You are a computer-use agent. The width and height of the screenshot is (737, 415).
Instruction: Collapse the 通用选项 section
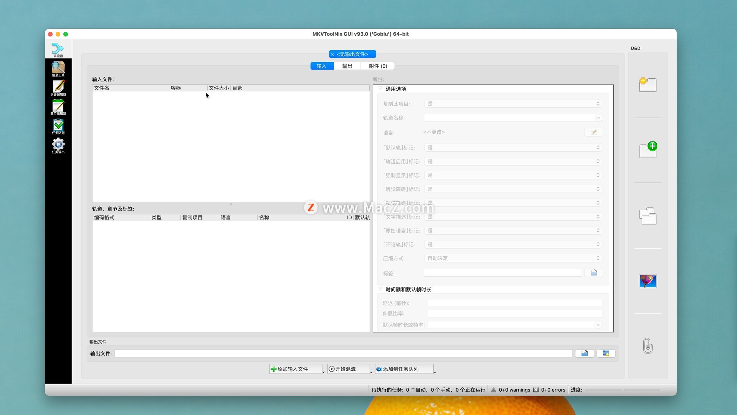pyautogui.click(x=380, y=89)
